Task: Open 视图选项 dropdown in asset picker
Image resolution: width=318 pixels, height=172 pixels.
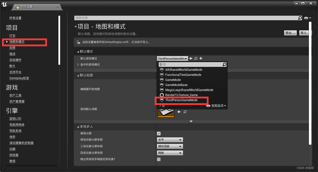Action: (216, 106)
